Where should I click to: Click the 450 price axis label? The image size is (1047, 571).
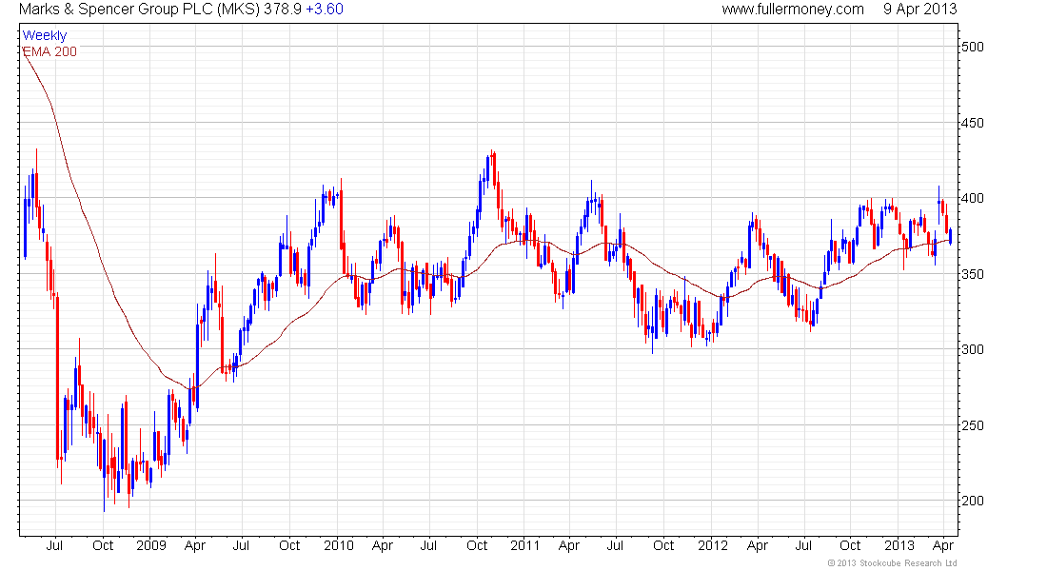972,123
